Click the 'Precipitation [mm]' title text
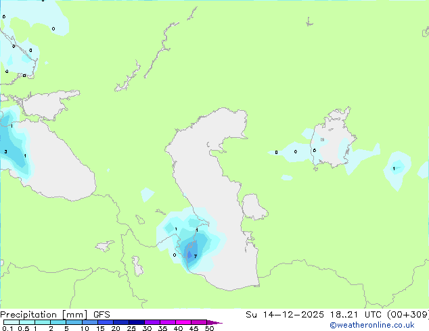 44,315
